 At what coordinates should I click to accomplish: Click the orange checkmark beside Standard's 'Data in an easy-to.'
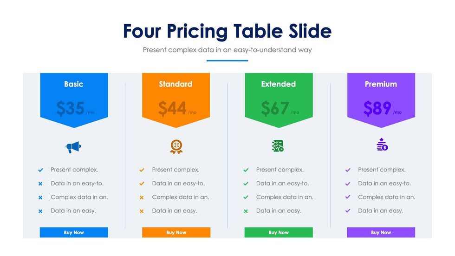pyautogui.click(x=142, y=184)
